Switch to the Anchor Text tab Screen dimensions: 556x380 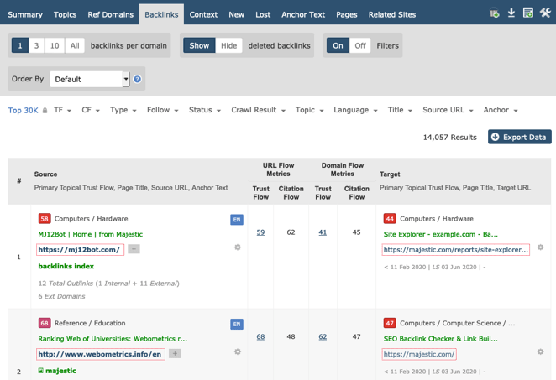coord(303,14)
